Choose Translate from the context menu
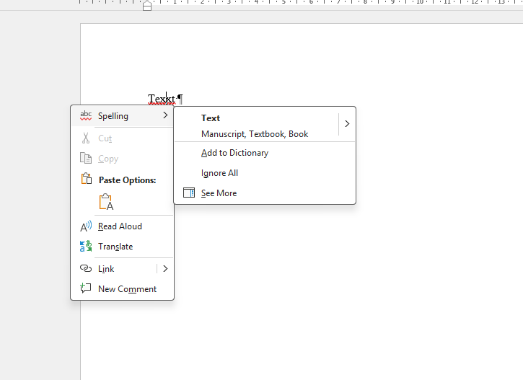The height and width of the screenshot is (380, 523). coord(122,247)
